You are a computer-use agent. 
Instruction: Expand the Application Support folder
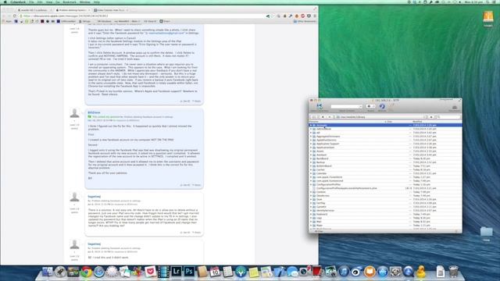[x=311, y=144]
